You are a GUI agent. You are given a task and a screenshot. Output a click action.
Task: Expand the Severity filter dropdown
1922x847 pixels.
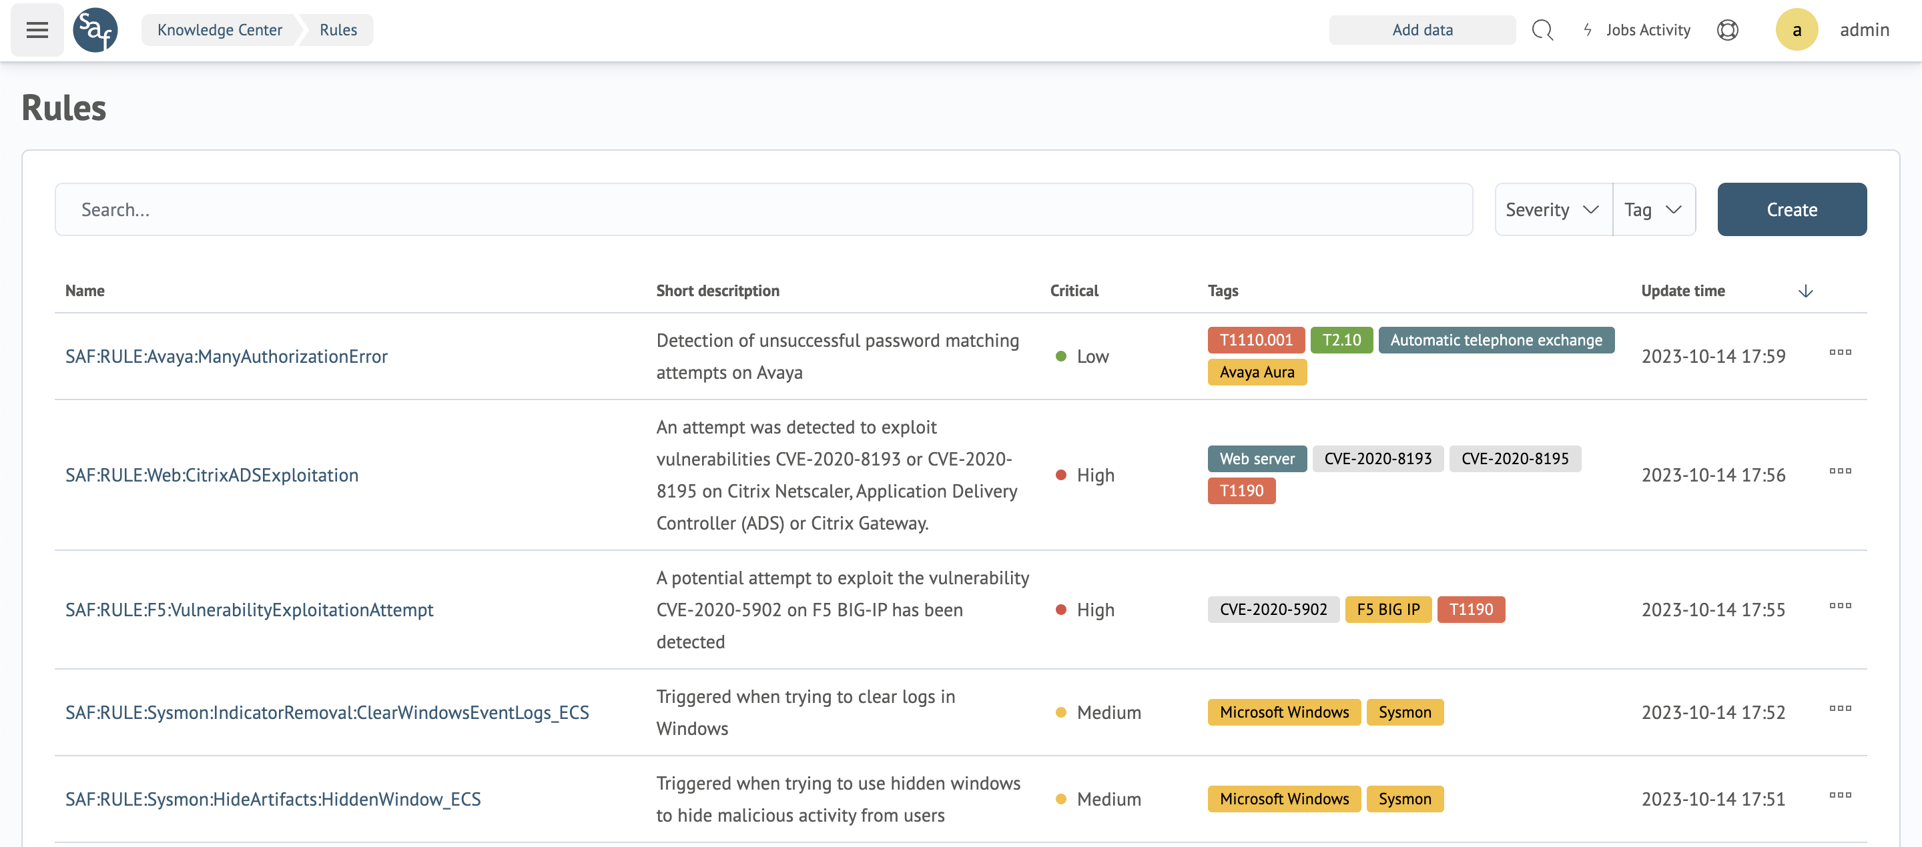(1553, 209)
